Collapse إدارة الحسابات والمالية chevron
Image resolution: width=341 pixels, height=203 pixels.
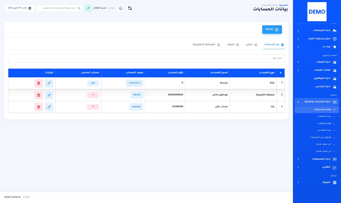click(x=298, y=102)
